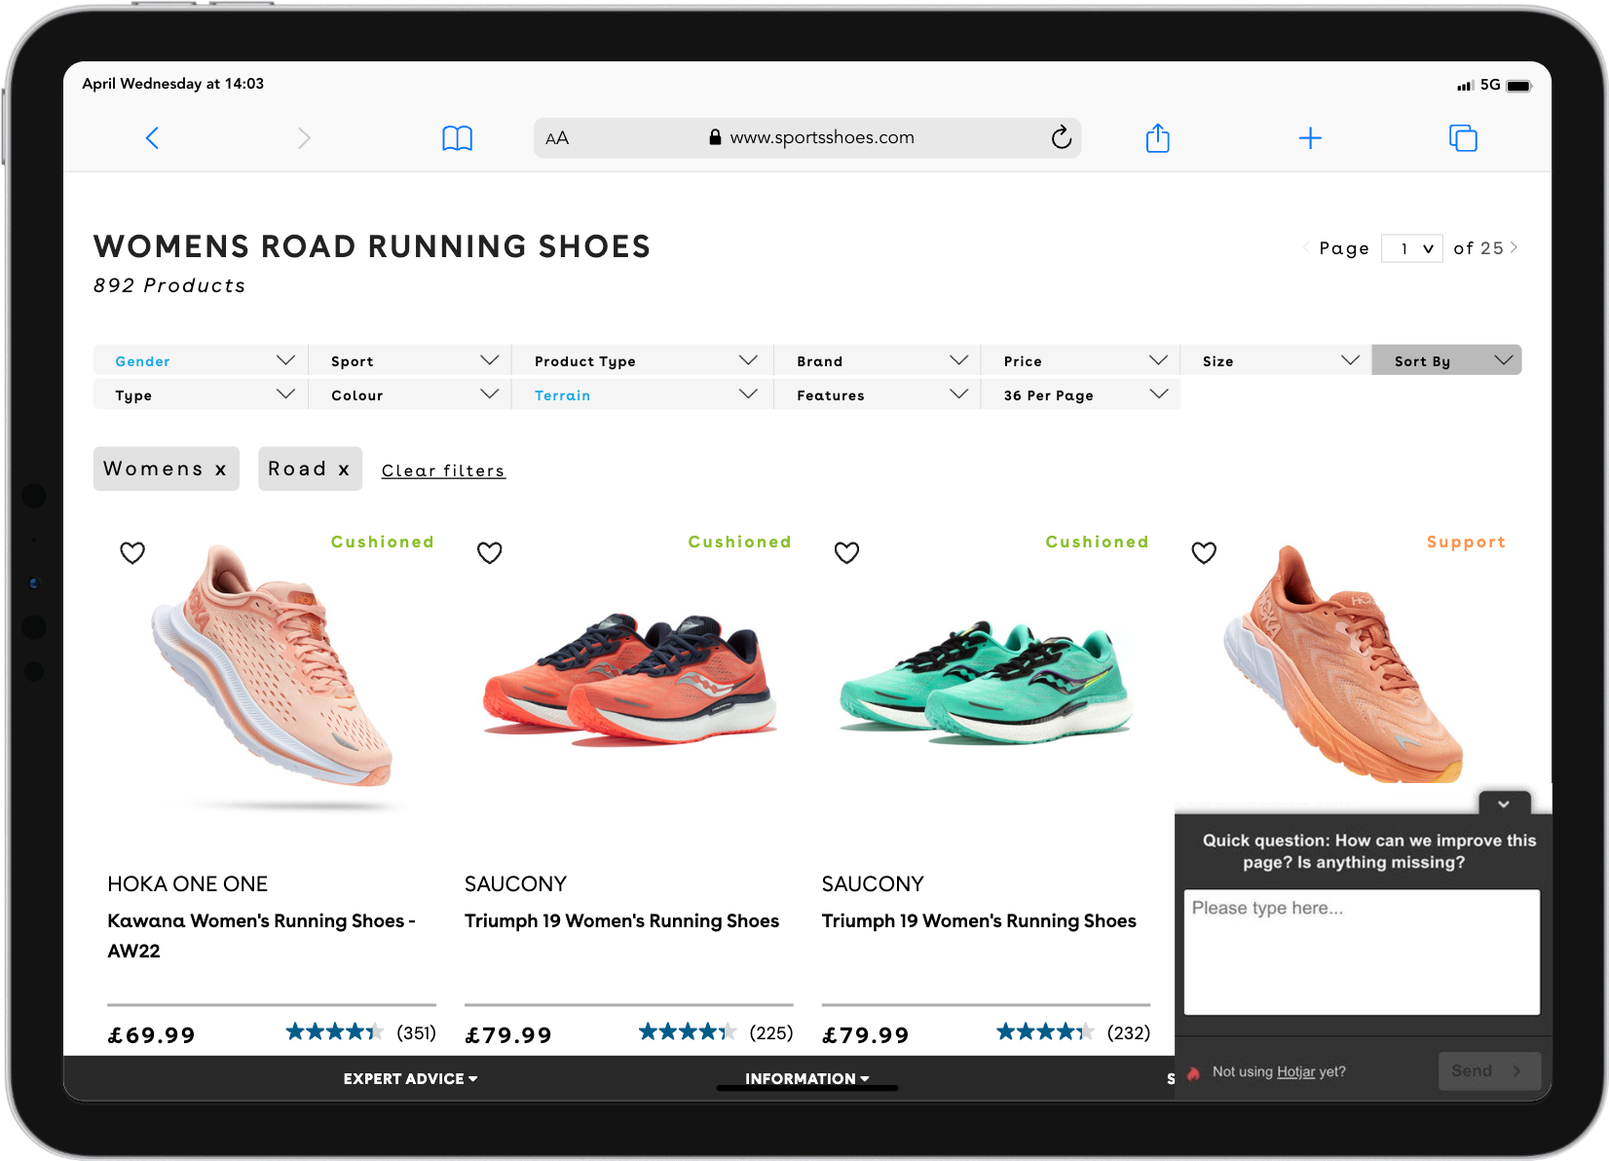Expand the Features filter dropdown
Image resolution: width=1609 pixels, height=1161 pixels.
click(x=878, y=394)
